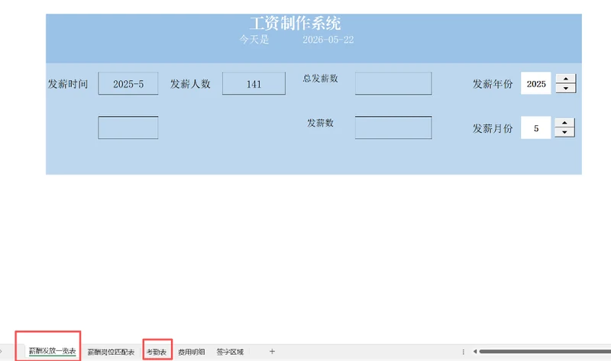This screenshot has width=611, height=361.
Task: Select the 发薪时间 field showing 2025-5
Action: (128, 83)
